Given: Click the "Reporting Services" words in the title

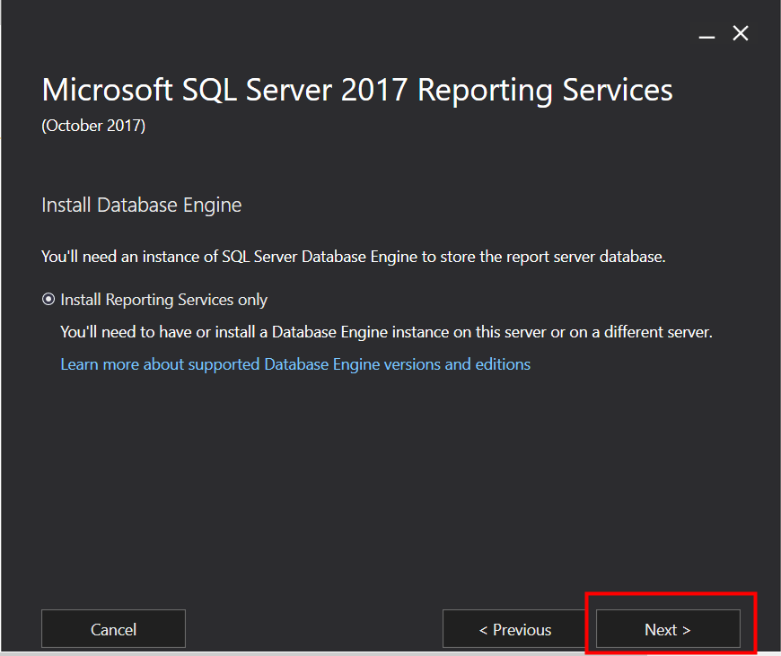Looking at the screenshot, I should [x=545, y=90].
